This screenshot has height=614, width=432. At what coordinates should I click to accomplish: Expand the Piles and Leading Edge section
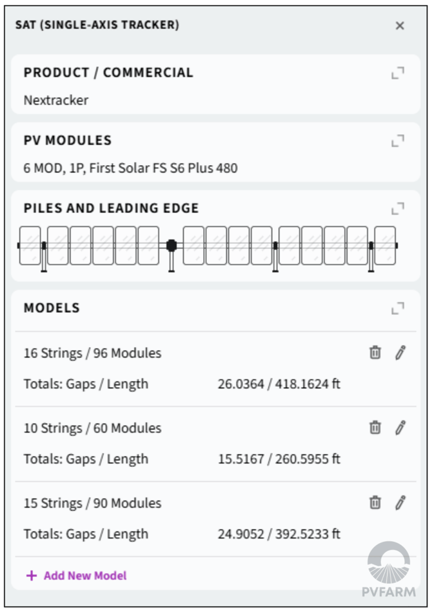tap(398, 208)
